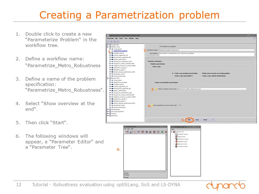This screenshot has width=259, height=194.
Task: Select 'Create a new problem specification' radio button
Action: pyautogui.click(x=173, y=73)
